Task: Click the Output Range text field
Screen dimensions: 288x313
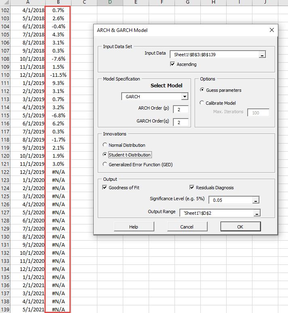Action: 216,213
